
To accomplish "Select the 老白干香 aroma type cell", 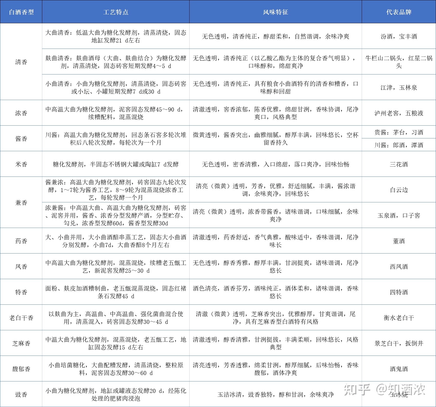I will pyautogui.click(x=21, y=317).
